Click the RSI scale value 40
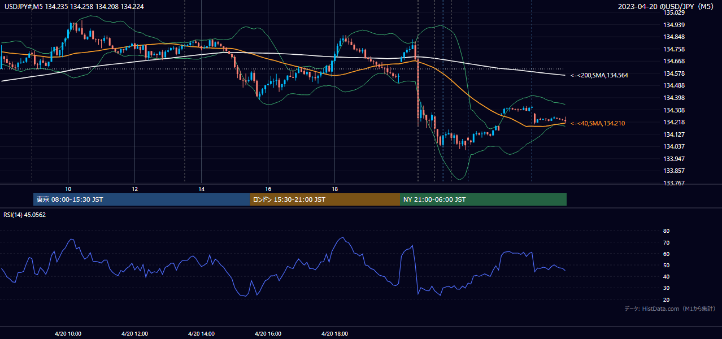Viewport: 722px width, 339px height. [x=666, y=276]
